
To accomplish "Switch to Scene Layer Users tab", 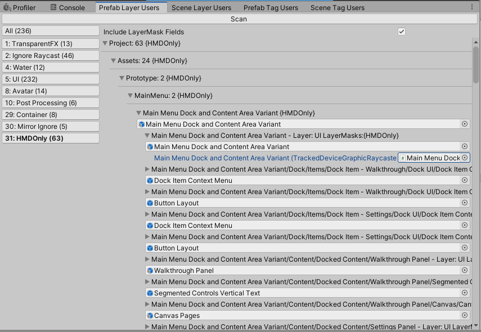I will pyautogui.click(x=201, y=8).
